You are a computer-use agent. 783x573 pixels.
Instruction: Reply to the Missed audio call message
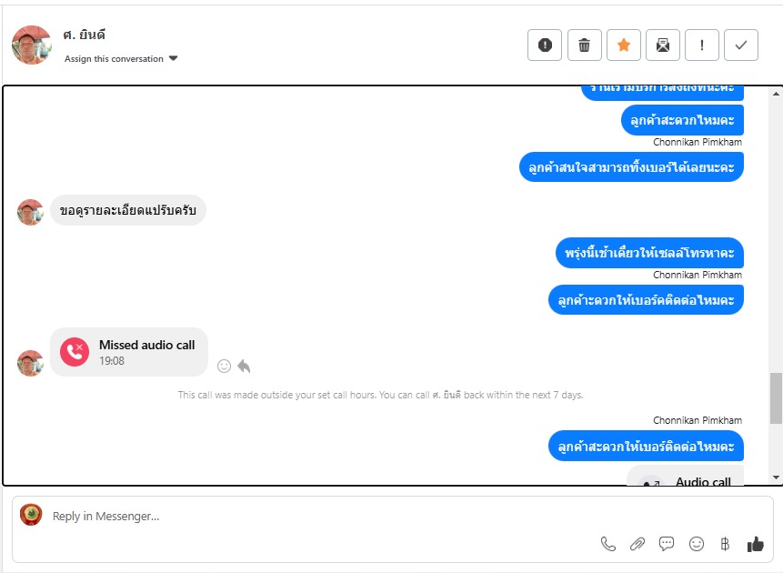coord(244,367)
